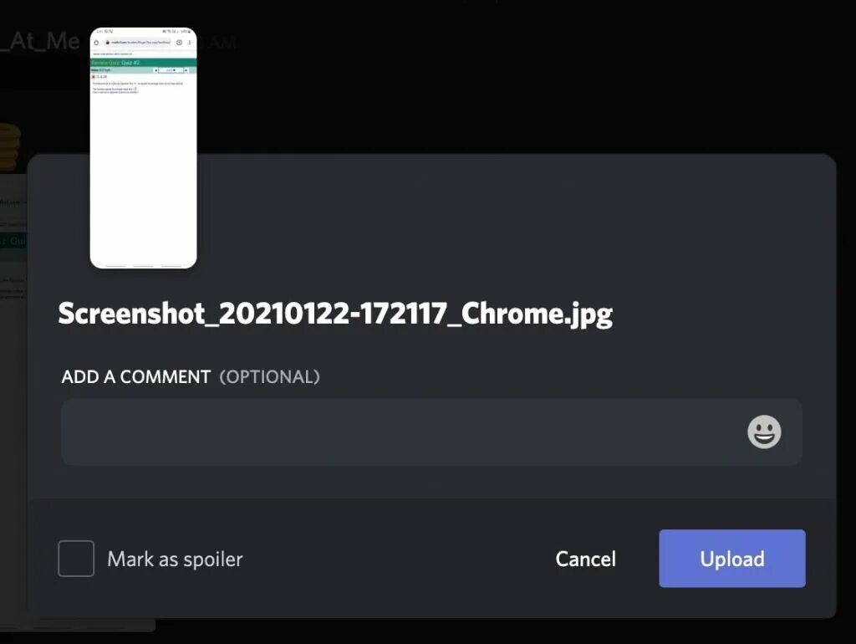Click the "ADD A COMMENT" label
Screen dimensions: 856x644
(135, 377)
